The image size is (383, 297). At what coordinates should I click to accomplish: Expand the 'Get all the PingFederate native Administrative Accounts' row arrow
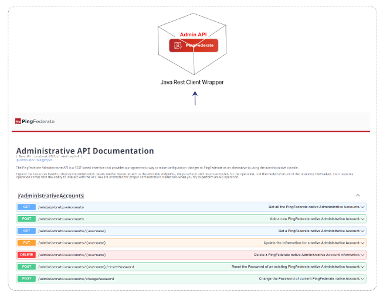pos(362,207)
